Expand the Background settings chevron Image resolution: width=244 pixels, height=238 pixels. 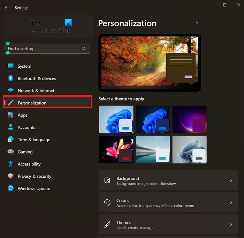(x=231, y=180)
